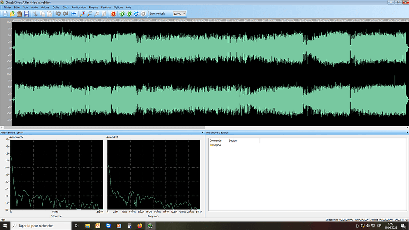
Task: Open the Volume menu
Action: click(x=45, y=7)
